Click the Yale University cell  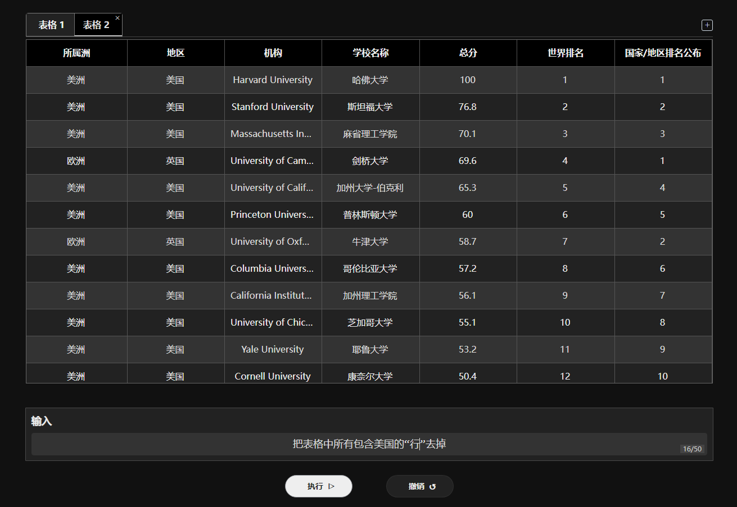point(273,350)
